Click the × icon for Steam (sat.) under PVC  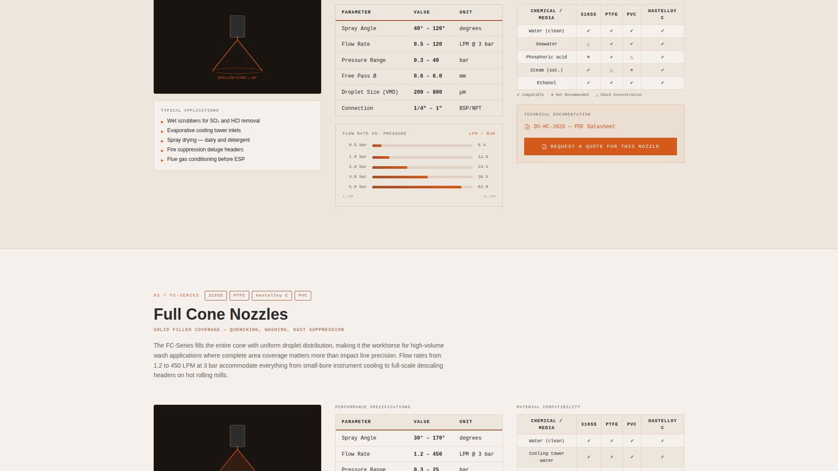pyautogui.click(x=632, y=70)
